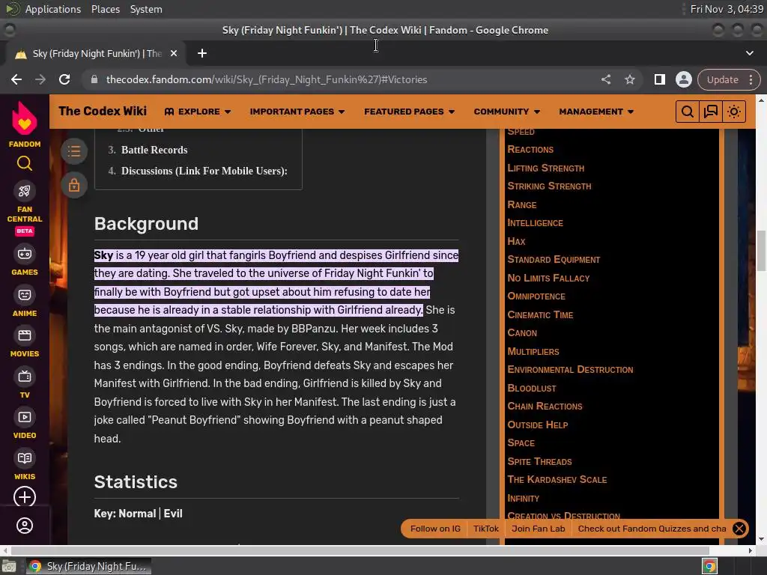
Task: Open the System menu
Action: 146,9
